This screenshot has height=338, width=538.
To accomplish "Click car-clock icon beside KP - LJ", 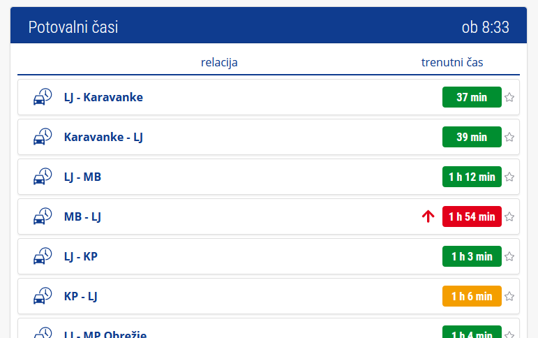I will 43,296.
